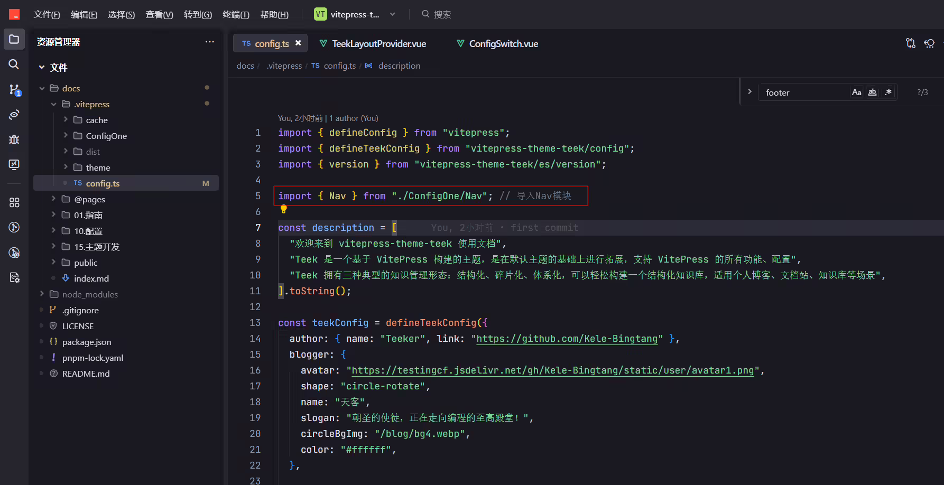Click the Explorer files icon in activity bar
Screen dimensions: 944x485
(14, 39)
